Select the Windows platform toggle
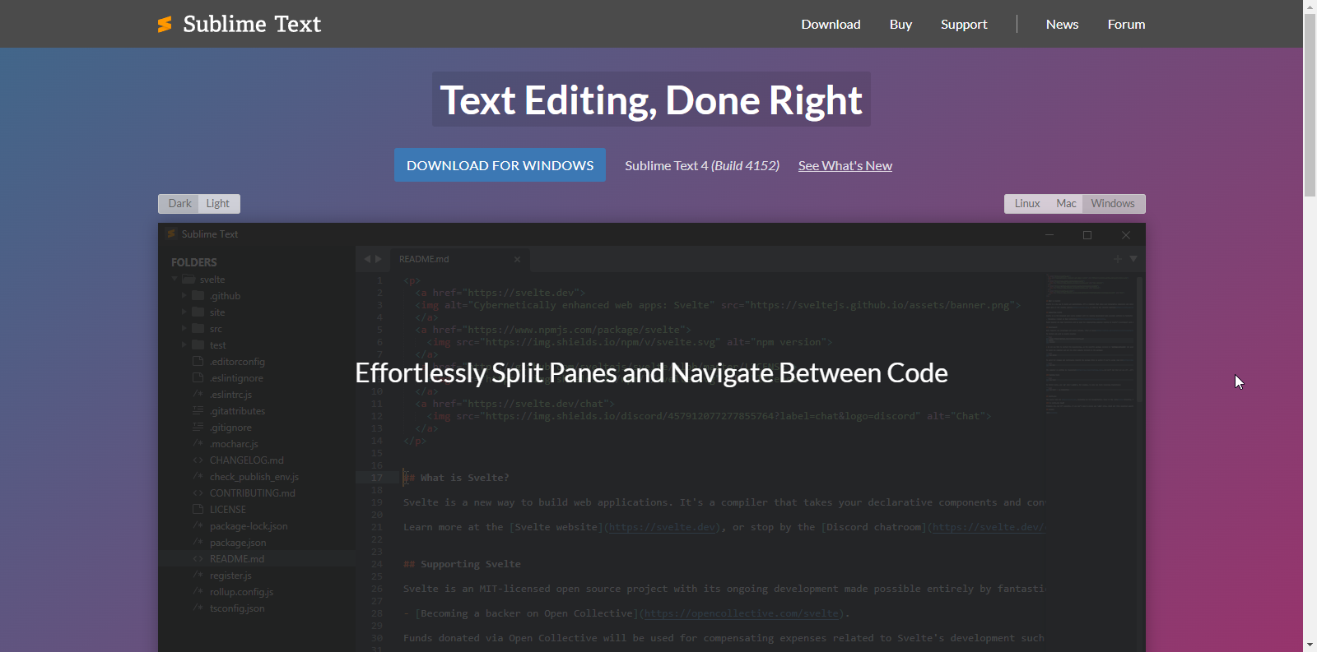The height and width of the screenshot is (652, 1317). (1113, 204)
